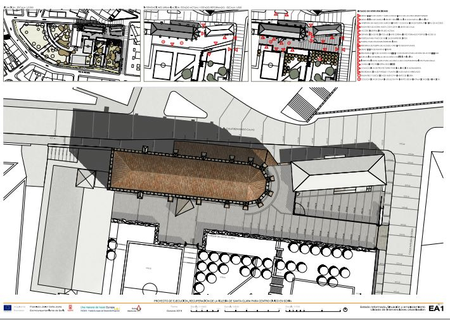Click the 'PARQUE DE SANTA CLARA' label

tap(221, 238)
